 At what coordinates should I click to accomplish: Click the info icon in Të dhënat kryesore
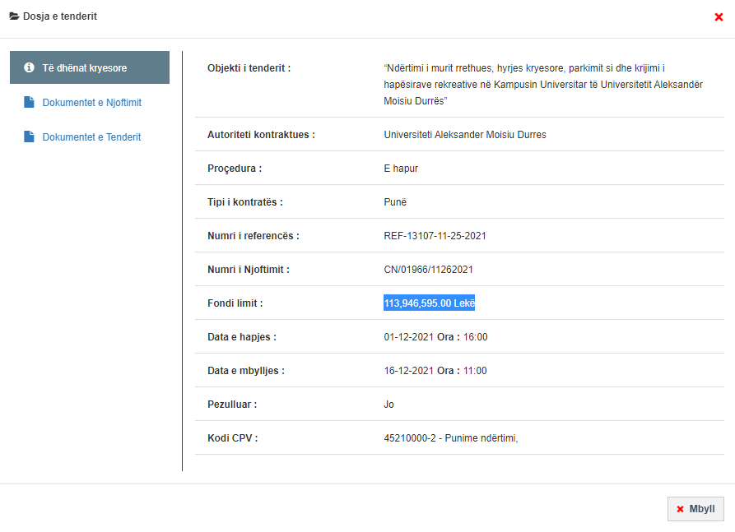pyautogui.click(x=30, y=67)
